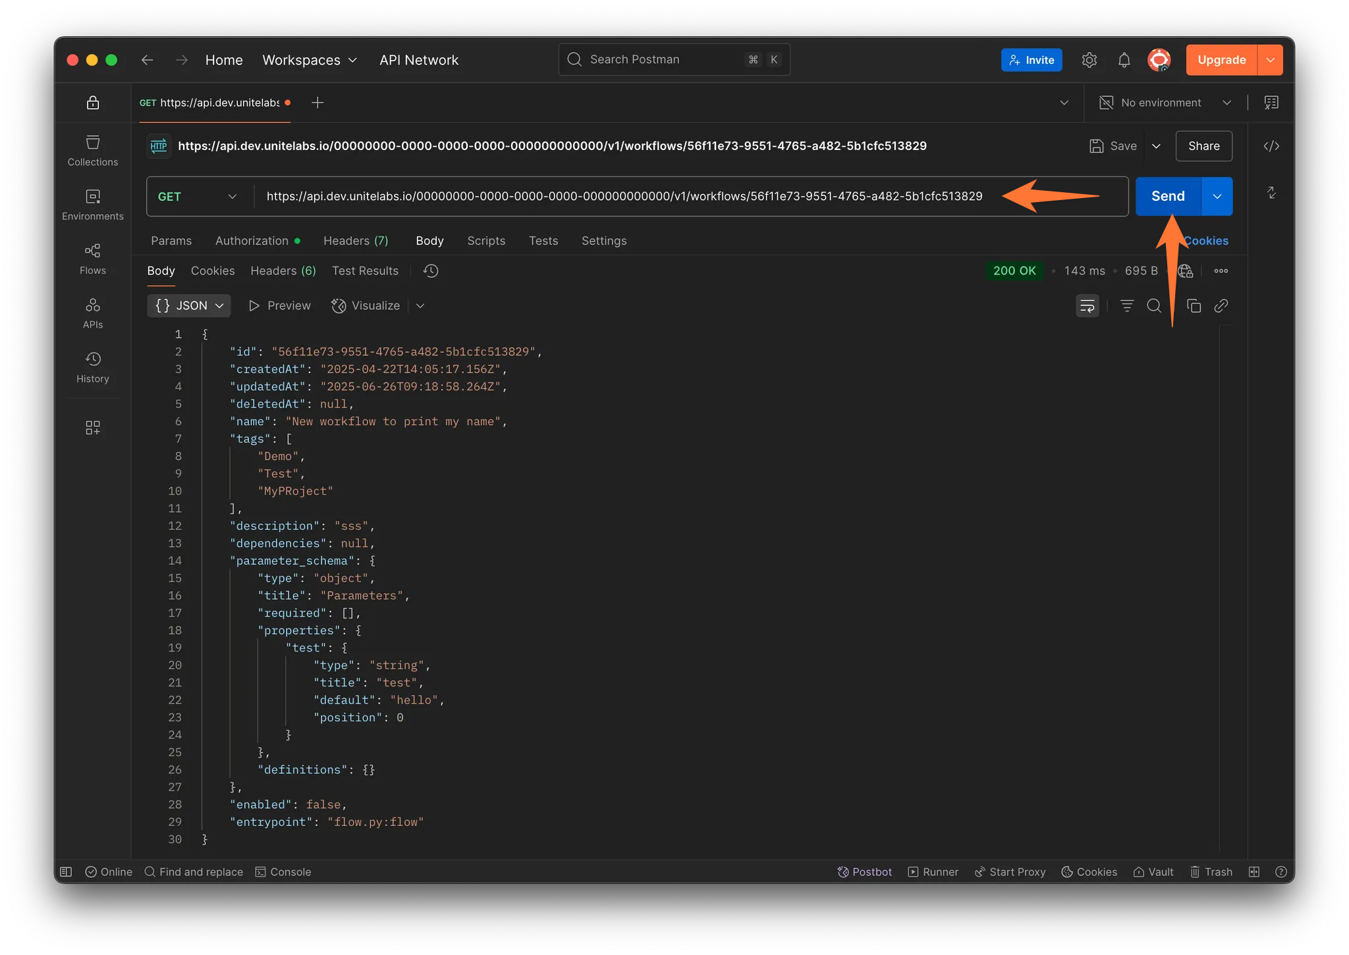Send the GET request
Viewport: 1349px width, 955px height.
click(x=1169, y=196)
